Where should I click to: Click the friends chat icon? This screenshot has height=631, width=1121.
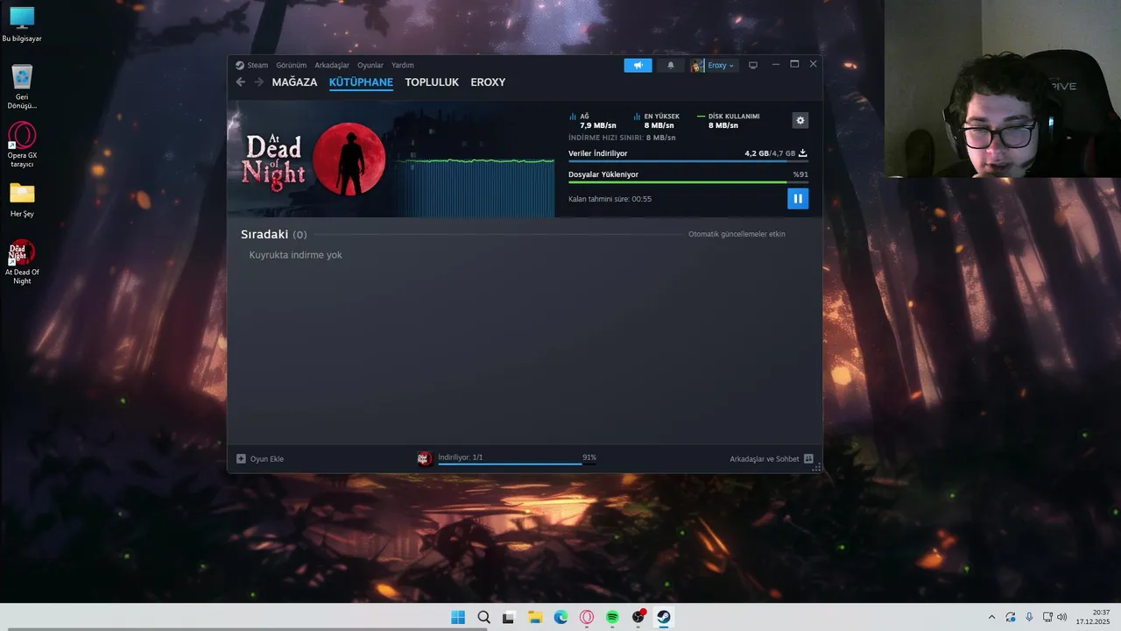[808, 458]
